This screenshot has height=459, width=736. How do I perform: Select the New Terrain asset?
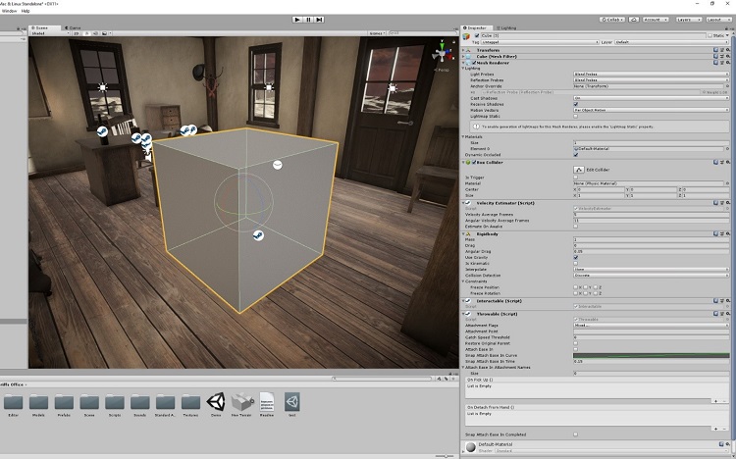click(x=241, y=402)
